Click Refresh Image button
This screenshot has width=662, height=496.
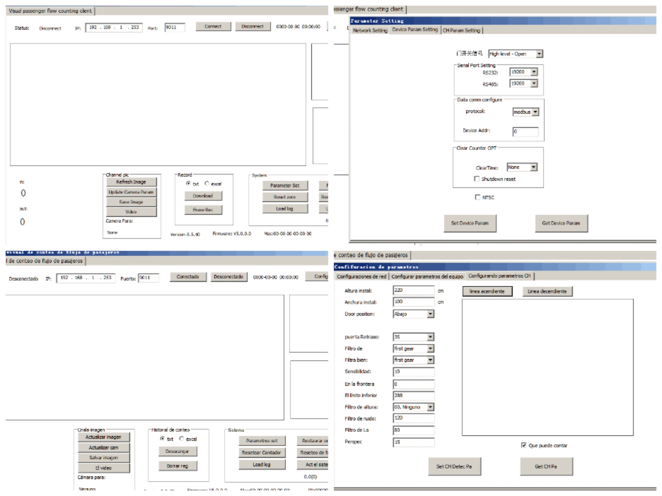(131, 182)
